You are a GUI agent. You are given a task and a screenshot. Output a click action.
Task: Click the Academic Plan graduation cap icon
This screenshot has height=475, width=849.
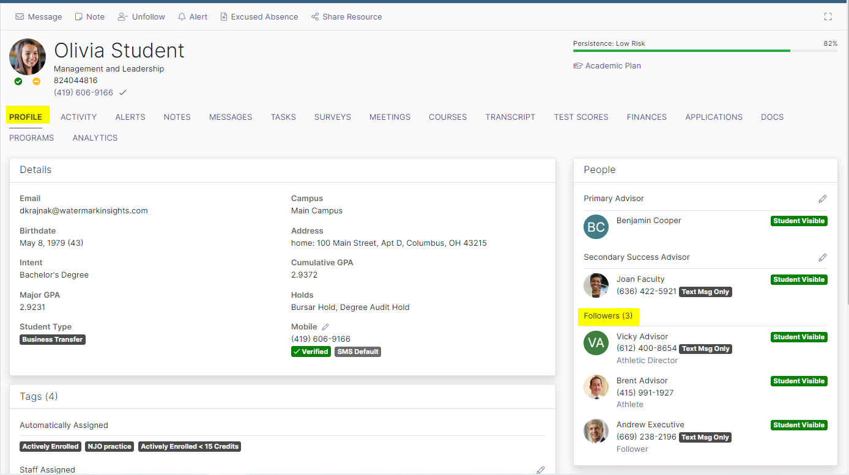click(x=578, y=66)
